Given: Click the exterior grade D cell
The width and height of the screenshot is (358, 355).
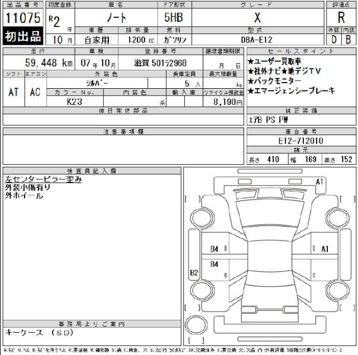Looking at the screenshot, I should click(334, 40).
